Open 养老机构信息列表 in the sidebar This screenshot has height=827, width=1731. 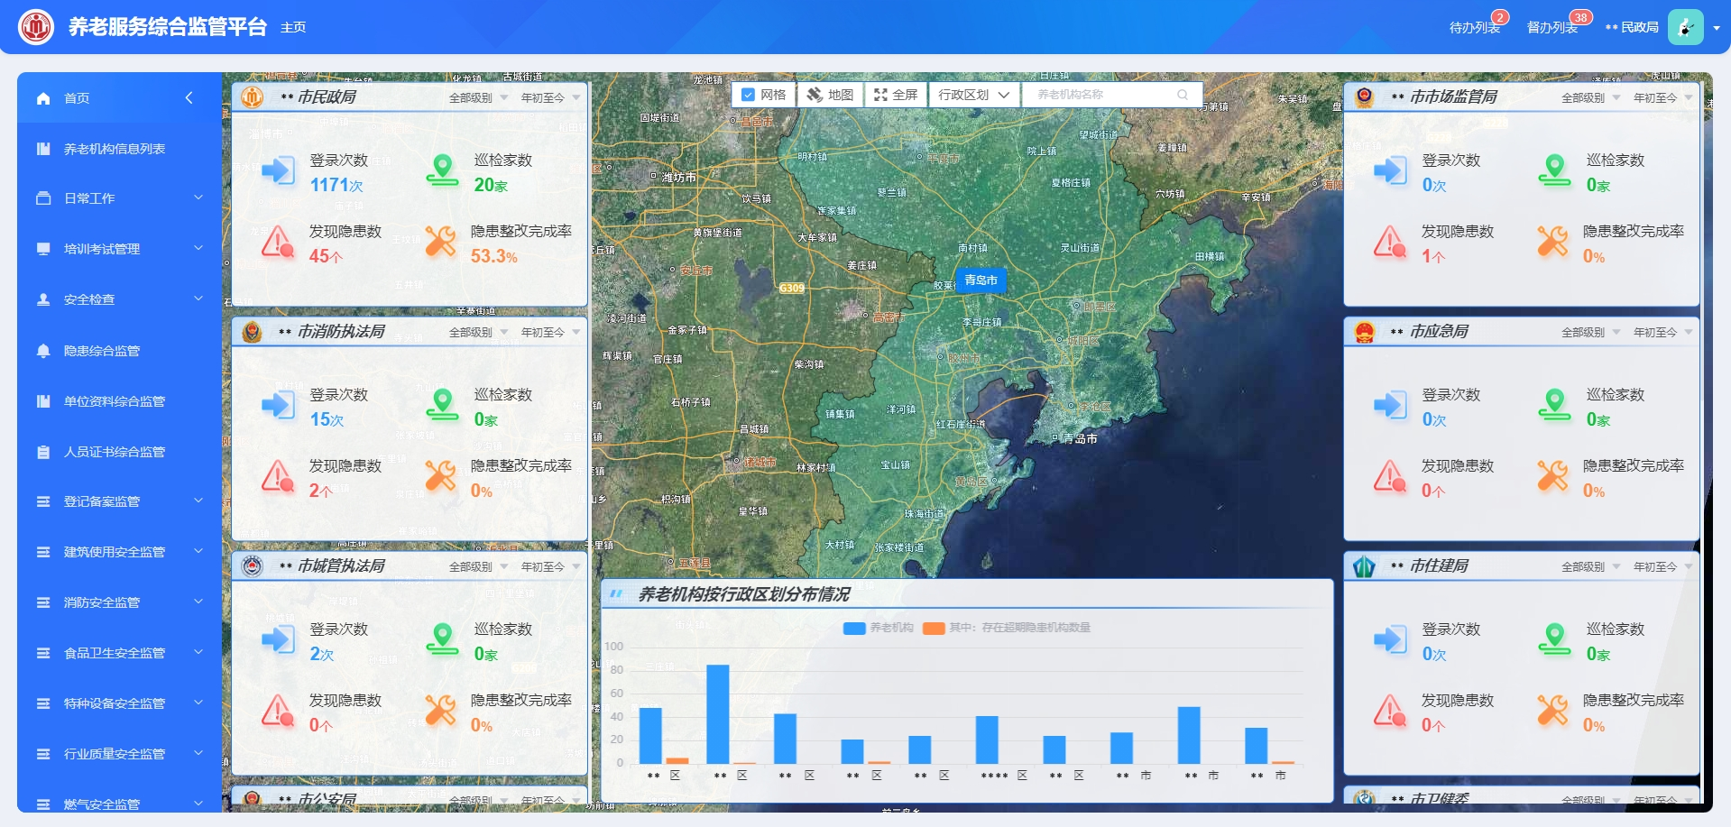click(x=115, y=149)
